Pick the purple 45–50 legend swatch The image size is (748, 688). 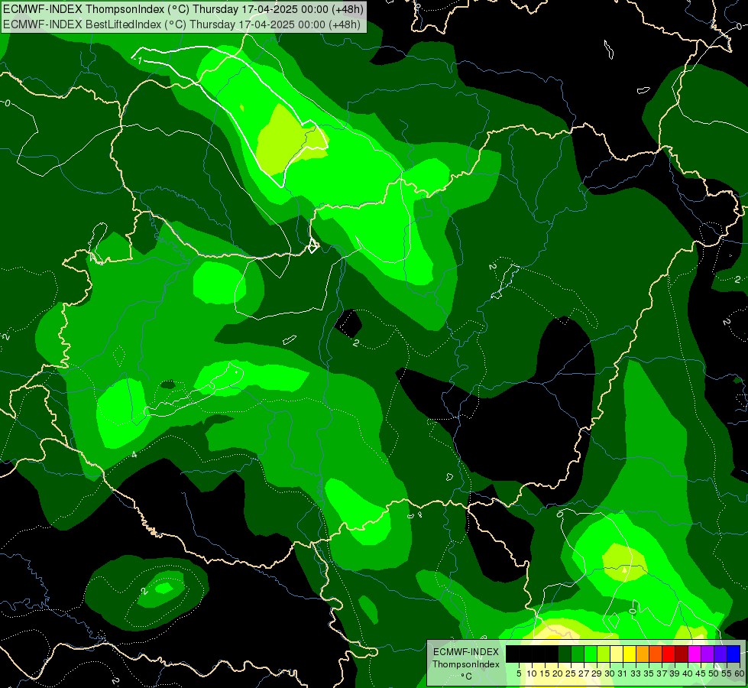tap(708, 654)
